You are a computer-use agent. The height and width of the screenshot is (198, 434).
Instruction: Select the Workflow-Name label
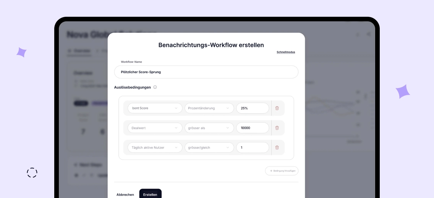[131, 62]
